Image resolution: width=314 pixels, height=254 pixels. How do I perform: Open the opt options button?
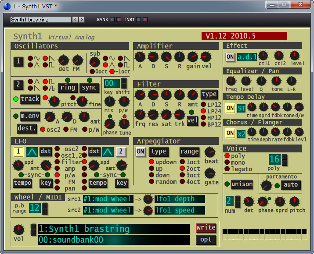point(206,240)
